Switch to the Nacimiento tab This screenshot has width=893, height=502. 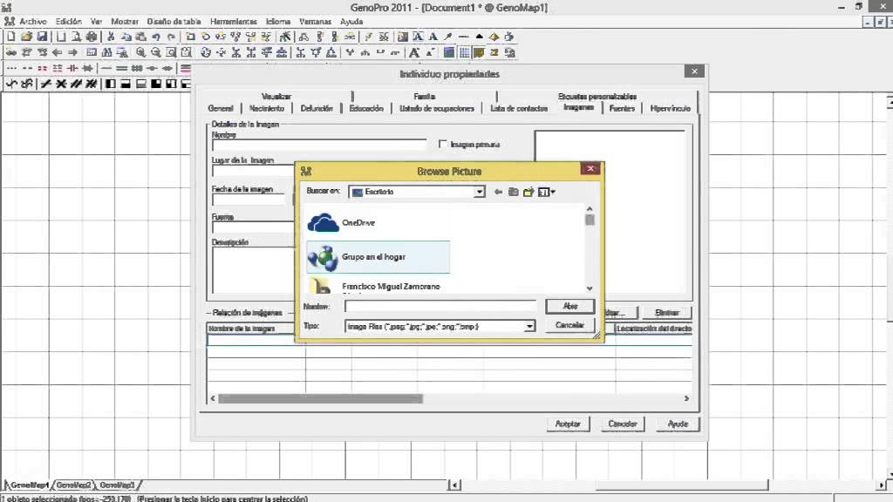click(x=267, y=108)
